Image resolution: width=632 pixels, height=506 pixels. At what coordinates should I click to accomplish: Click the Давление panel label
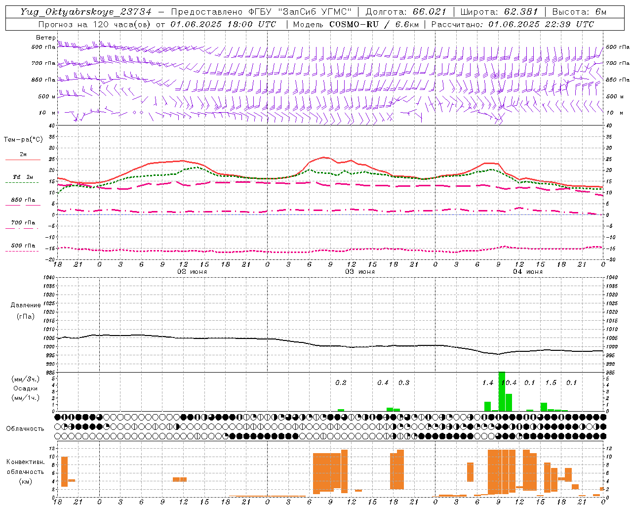[x=26, y=305]
